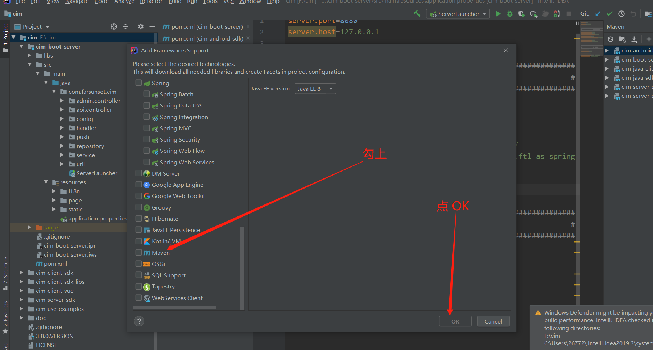Image resolution: width=653 pixels, height=350 pixels.
Task: Revert changes with Git rollback icon
Action: coord(633,14)
